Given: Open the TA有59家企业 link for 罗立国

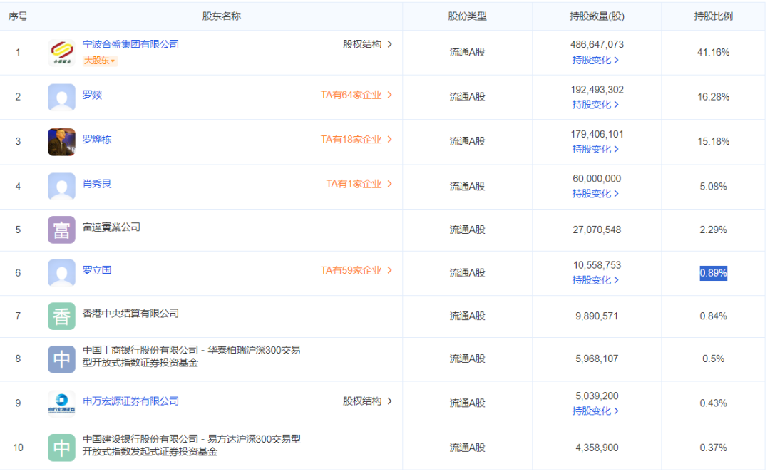Looking at the screenshot, I should 356,271.
